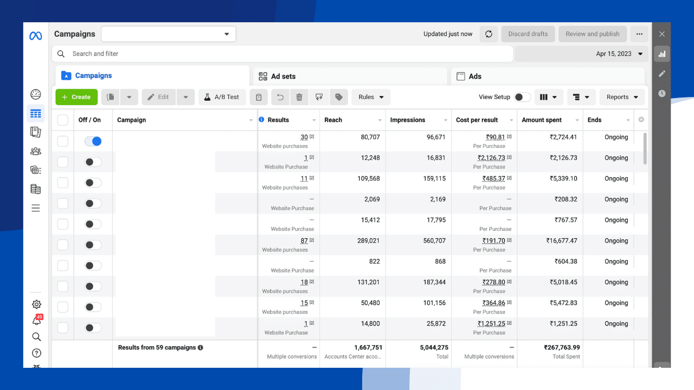This screenshot has height=390, width=694.
Task: Turn off the campaign with ₹2,724.41 spent
Action: click(x=93, y=141)
